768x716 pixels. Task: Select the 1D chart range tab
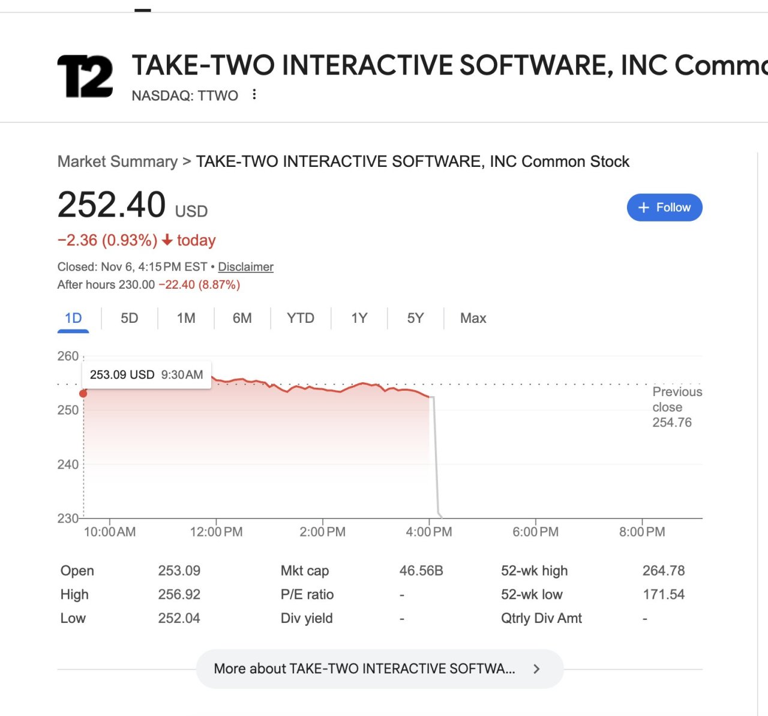tap(73, 318)
